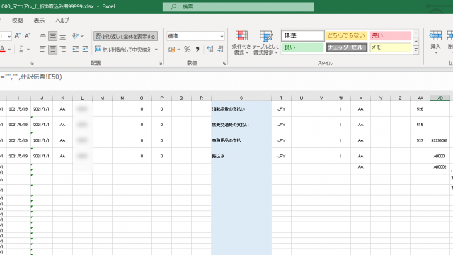The width and height of the screenshot is (453, 255).
Task: Open the 校閲 ribbon tab
Action: click(17, 21)
